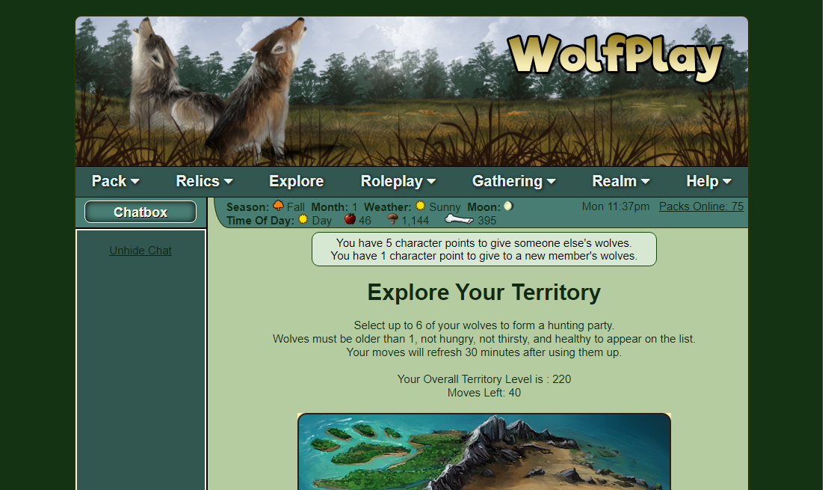
Task: Click the territory map image
Action: (484, 451)
